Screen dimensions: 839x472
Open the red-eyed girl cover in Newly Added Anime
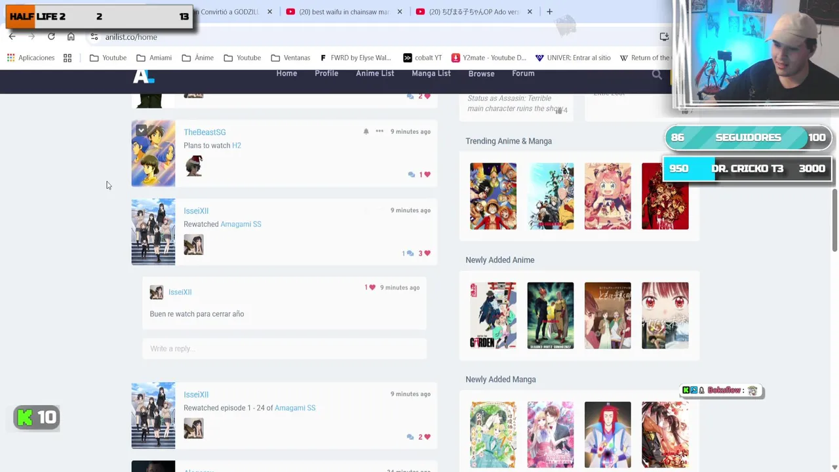[x=665, y=315]
